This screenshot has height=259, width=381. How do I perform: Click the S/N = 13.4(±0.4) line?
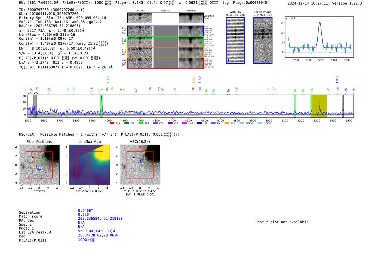click(x=54, y=53)
